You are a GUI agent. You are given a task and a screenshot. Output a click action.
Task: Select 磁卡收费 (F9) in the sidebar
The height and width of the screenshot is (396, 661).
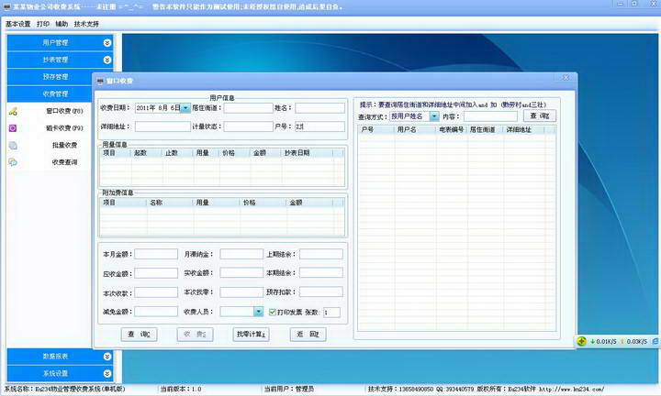[x=64, y=128]
